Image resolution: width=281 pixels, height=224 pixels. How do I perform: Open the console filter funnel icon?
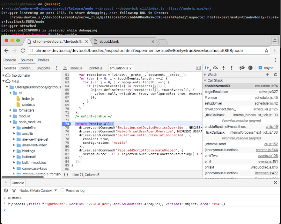(x=14, y=191)
